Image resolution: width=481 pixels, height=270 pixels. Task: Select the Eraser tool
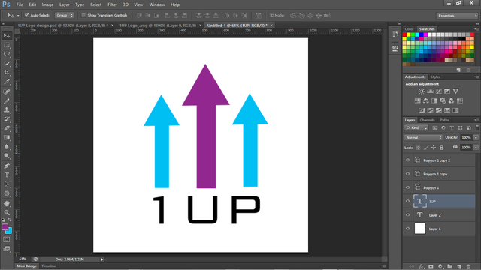7,128
